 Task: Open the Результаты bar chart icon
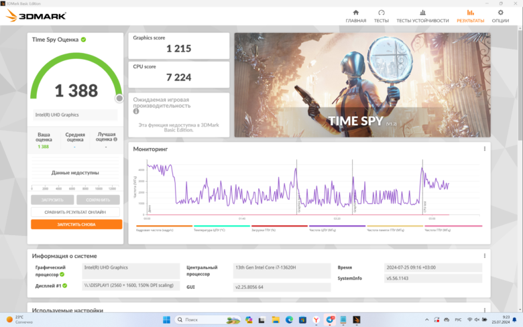click(470, 13)
